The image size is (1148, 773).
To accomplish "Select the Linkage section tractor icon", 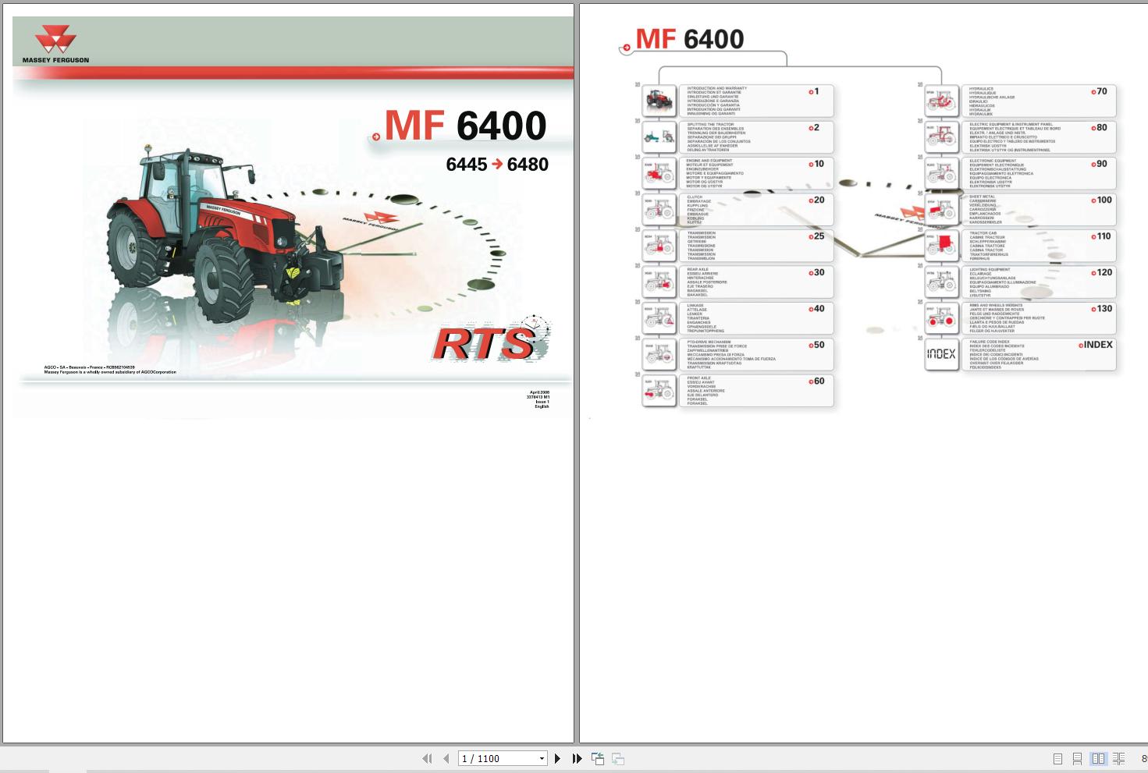I will pos(659,318).
